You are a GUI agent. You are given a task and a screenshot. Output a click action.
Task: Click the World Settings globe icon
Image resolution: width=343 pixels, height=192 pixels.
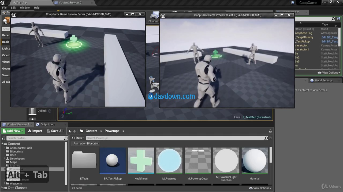click(x=312, y=80)
